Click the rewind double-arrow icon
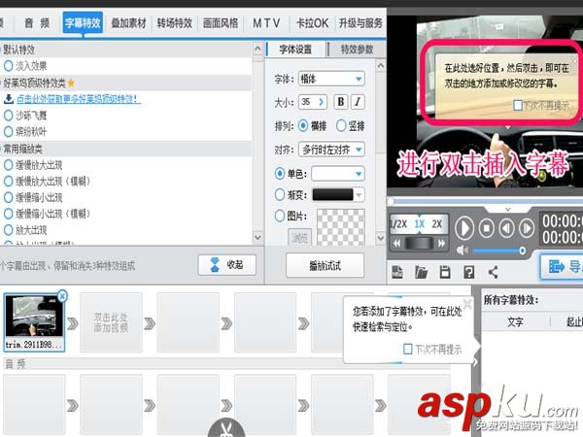This screenshot has width=583, height=437. pyautogui.click(x=397, y=244)
